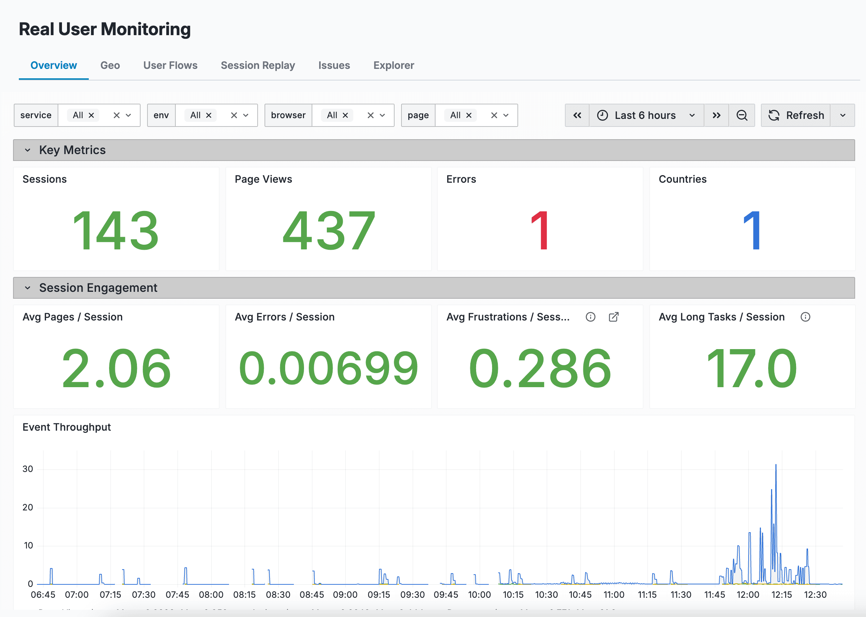The image size is (866, 617).
Task: Go to the Issues tab
Action: [334, 65]
